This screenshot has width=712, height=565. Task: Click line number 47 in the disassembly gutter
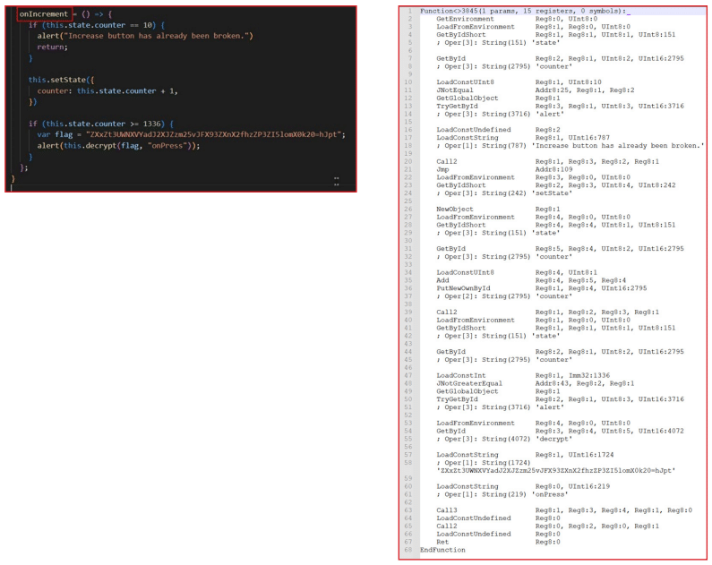408,376
